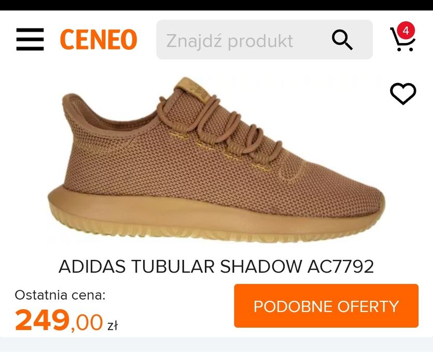Tap the gray divider strip below price

pyautogui.click(x=217, y=344)
